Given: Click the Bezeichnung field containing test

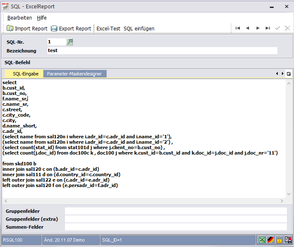Looking at the screenshot, I should click(x=162, y=51).
